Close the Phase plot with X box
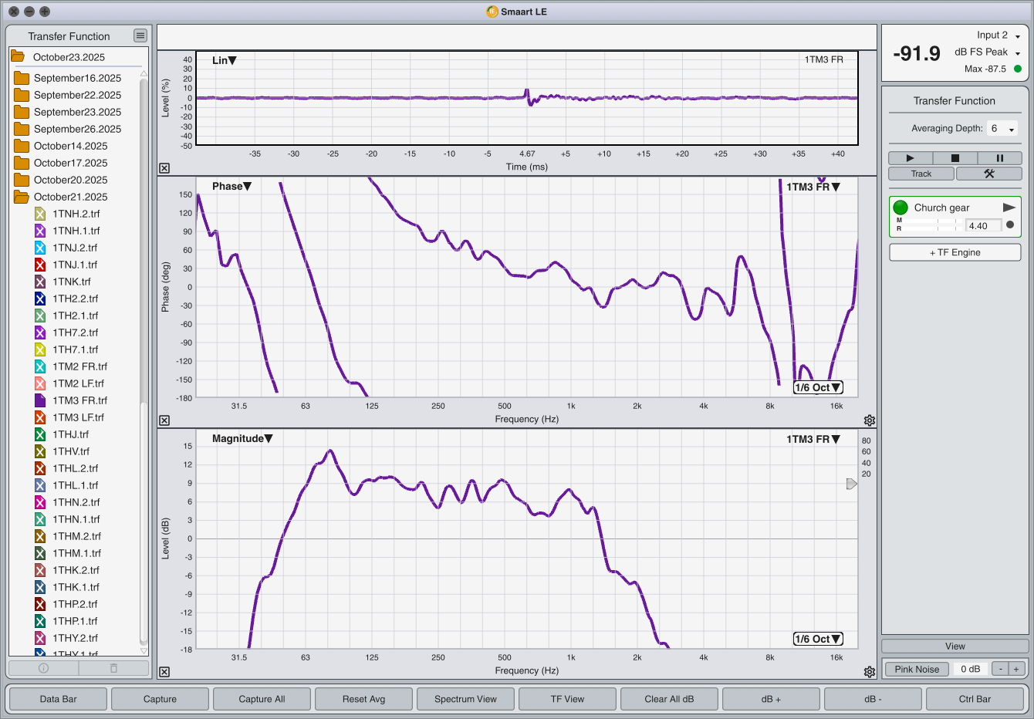Screen dimensions: 1034x719 click(x=164, y=420)
